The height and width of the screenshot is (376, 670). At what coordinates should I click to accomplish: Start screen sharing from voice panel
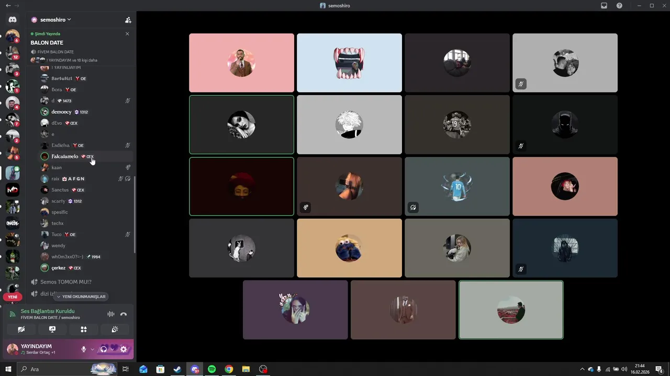click(x=52, y=329)
